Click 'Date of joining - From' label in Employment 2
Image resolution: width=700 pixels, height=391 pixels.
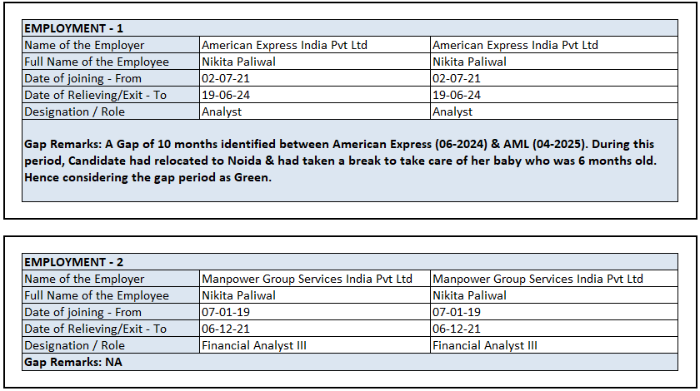pos(83,312)
